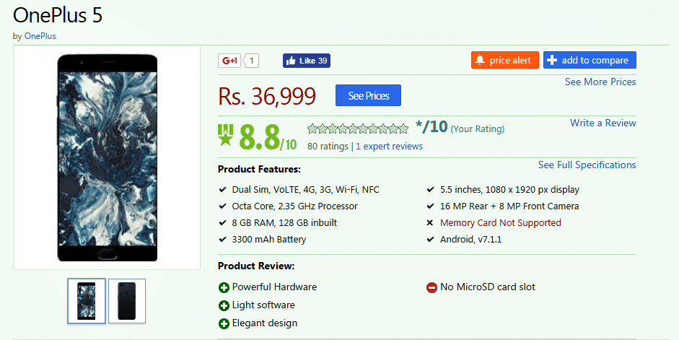
Task: Click the green rating star logo
Action: [226, 134]
